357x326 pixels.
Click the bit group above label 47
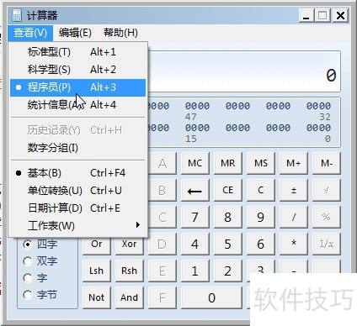pyautogui.click(x=197, y=106)
